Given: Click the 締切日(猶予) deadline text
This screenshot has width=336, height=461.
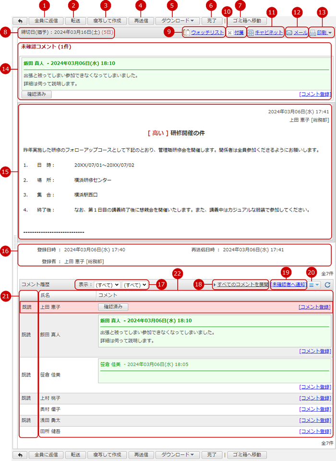Looking at the screenshot, I should (x=67, y=32).
